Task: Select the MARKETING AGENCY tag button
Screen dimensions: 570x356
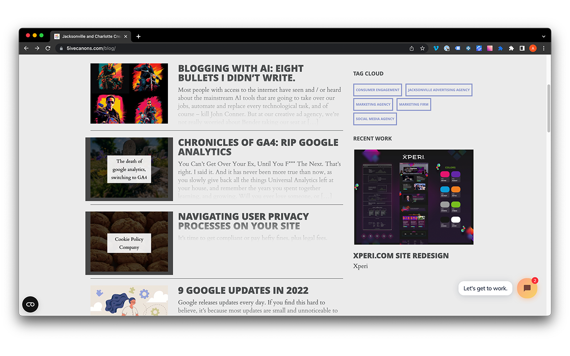Action: coord(373,104)
